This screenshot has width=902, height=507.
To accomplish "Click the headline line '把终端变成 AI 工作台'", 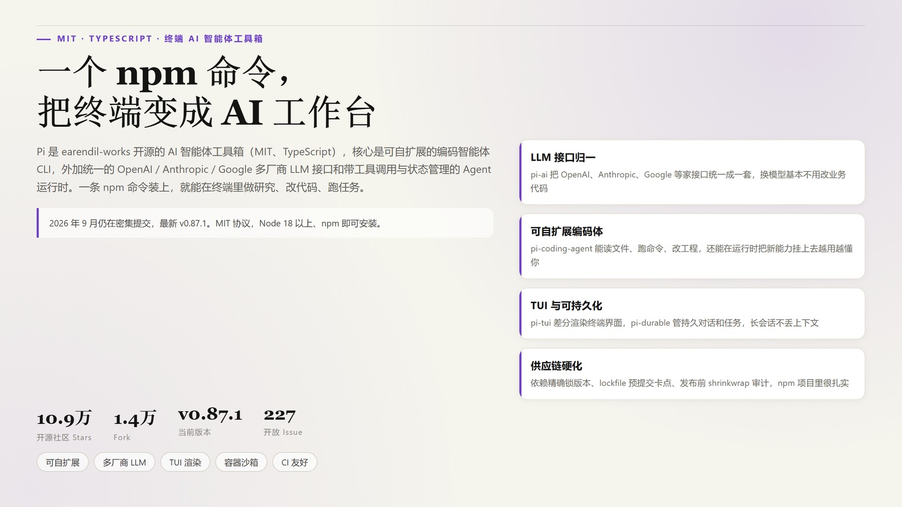I will click(206, 112).
